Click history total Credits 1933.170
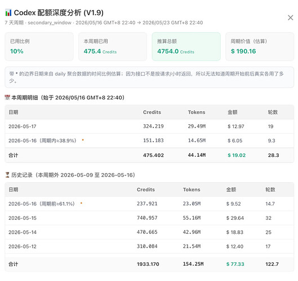The image size is (298, 281). click(x=148, y=264)
